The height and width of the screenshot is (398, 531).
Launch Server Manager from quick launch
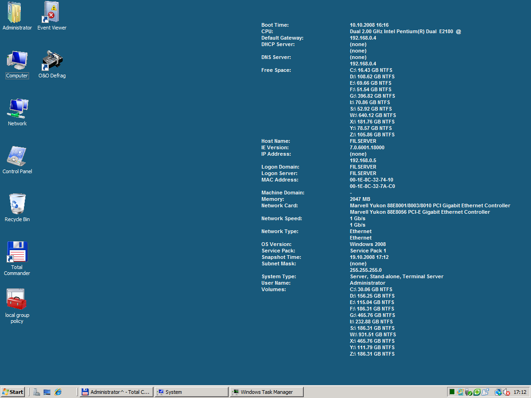(x=36, y=392)
